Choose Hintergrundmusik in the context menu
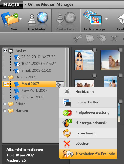Image resolution: width=124 pixels, height=164 pixels. coord(88,123)
